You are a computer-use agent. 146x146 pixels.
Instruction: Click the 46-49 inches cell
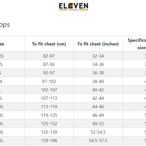click(x=98, y=115)
